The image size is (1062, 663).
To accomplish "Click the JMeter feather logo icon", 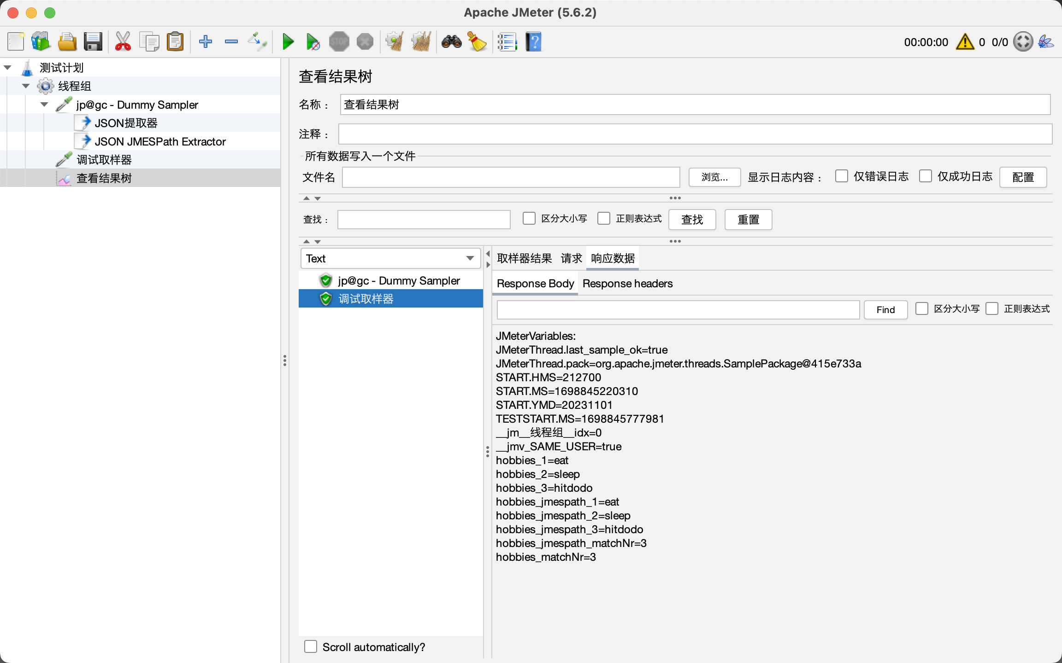I will [1046, 42].
